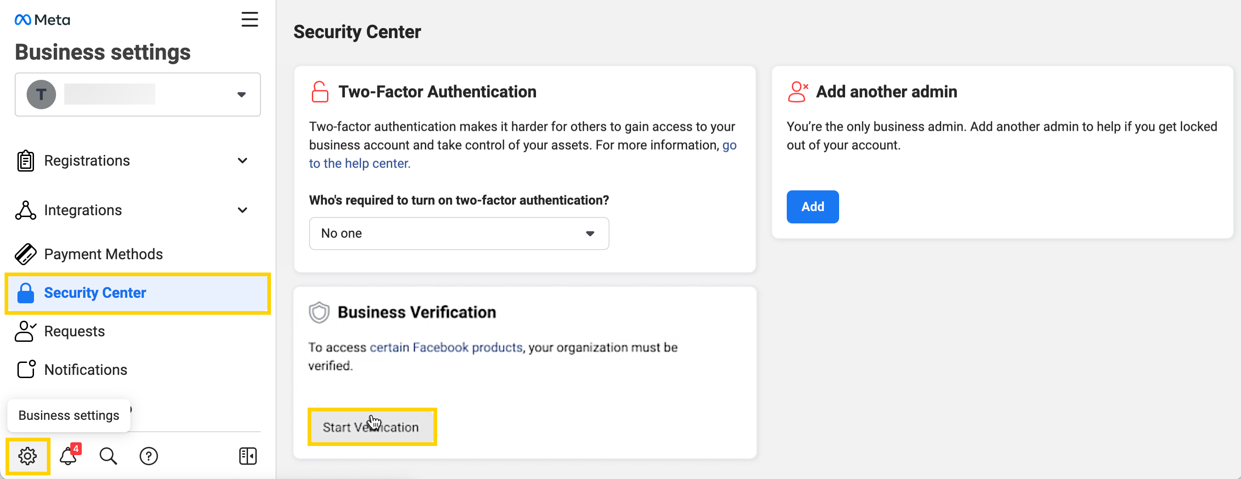This screenshot has height=479, width=1241.
Task: Click the Meta logo
Action: (x=42, y=20)
